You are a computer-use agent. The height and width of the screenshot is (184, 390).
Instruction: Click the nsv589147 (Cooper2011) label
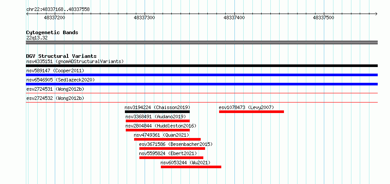55,71
